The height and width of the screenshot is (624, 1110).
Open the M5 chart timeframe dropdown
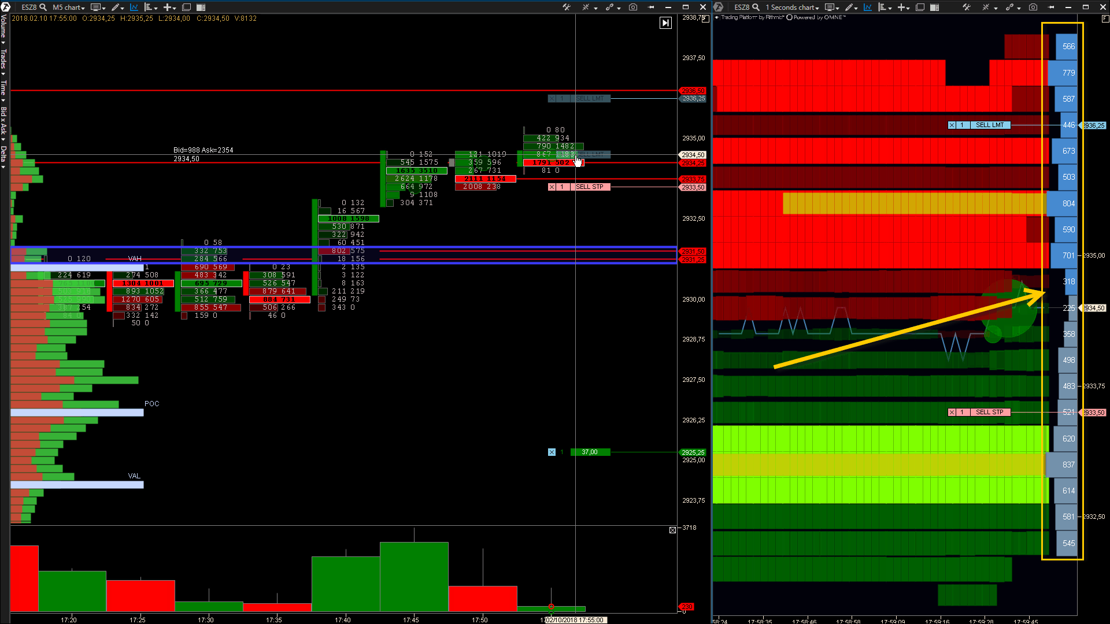(69, 7)
